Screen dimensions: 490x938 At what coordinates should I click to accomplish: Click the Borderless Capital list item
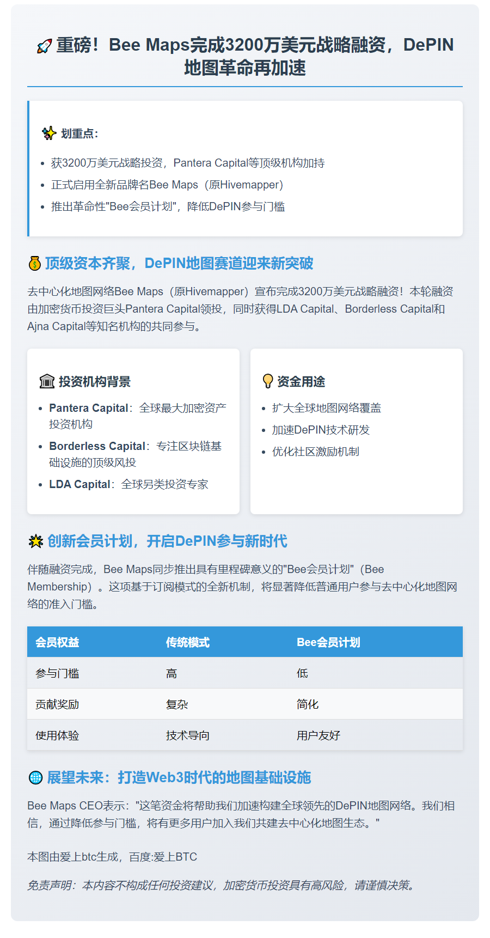(136, 454)
